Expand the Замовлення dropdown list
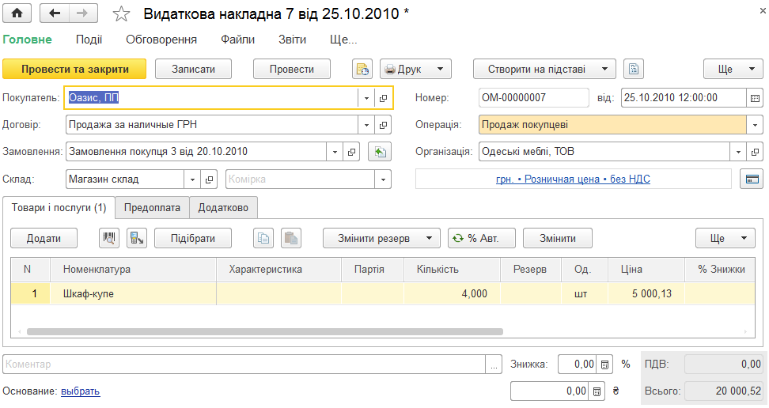Image resolution: width=769 pixels, height=408 pixels. click(335, 152)
